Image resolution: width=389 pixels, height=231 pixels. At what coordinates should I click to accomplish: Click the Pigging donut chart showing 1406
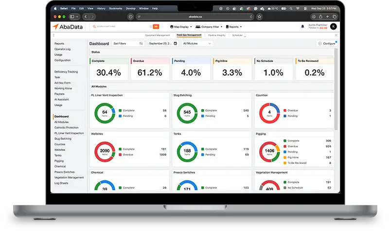269,152
